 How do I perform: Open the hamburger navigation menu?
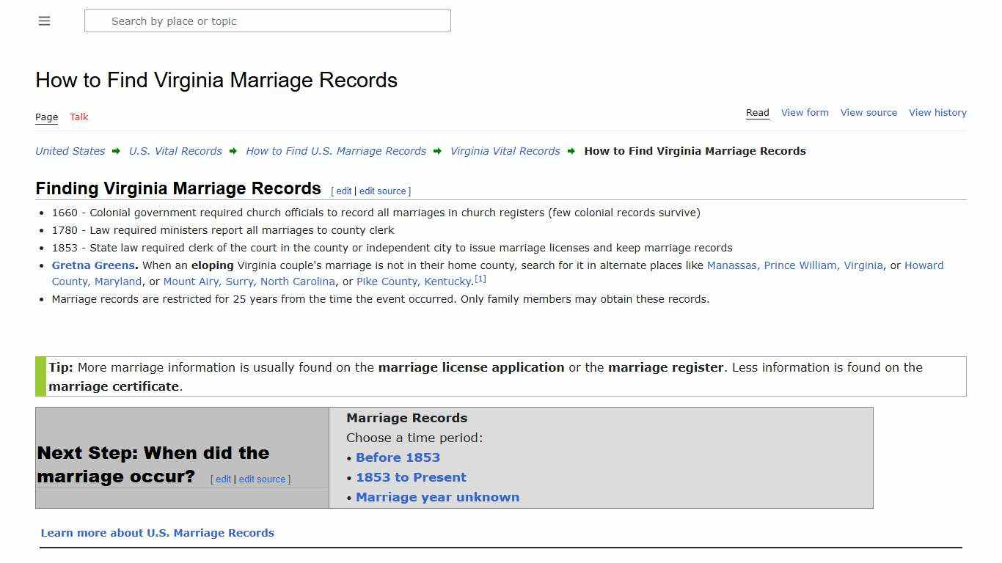pos(44,21)
